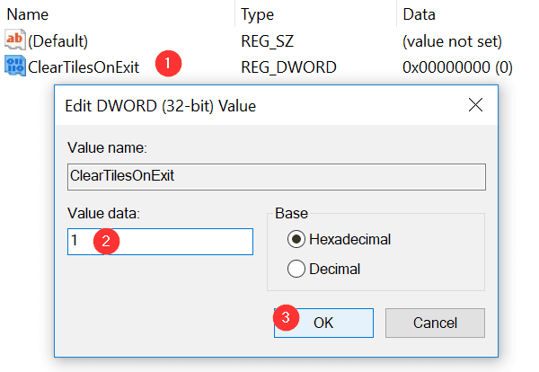Click the 0x00000000 (0) data cell

click(457, 66)
